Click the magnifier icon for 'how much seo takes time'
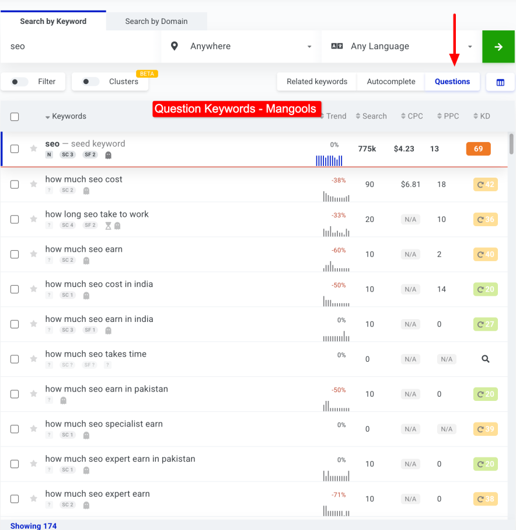Viewport: 516px width, 530px height. coord(485,359)
